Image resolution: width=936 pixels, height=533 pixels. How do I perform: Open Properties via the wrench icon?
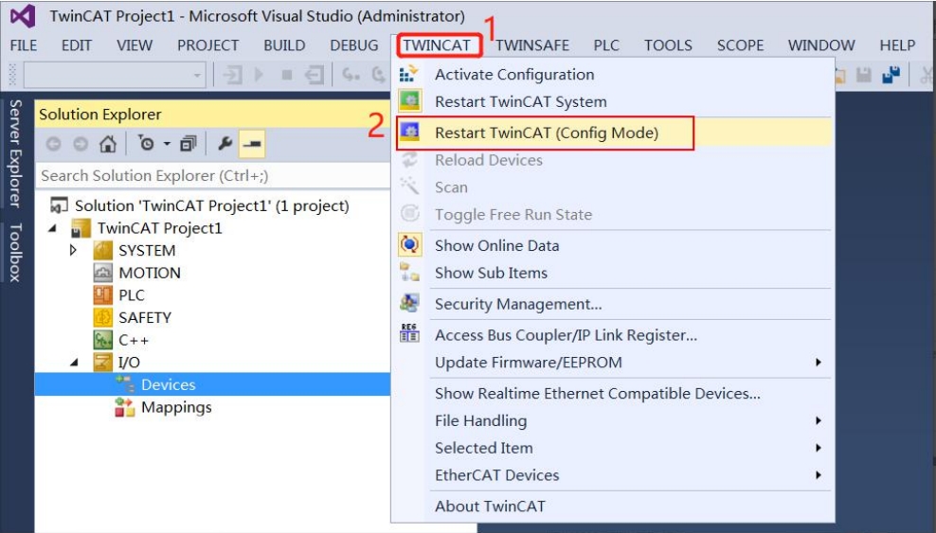tap(225, 144)
